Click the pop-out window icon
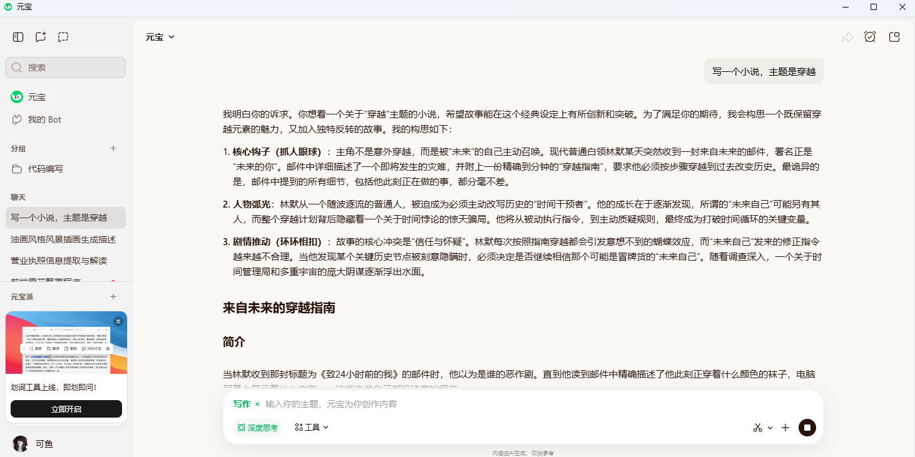Screen dimensions: 915x457 pyautogui.click(x=894, y=37)
